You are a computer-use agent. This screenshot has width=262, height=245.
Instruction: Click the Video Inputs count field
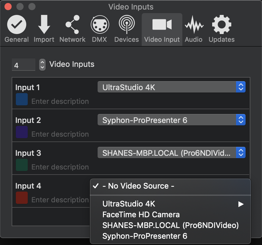coord(23,65)
